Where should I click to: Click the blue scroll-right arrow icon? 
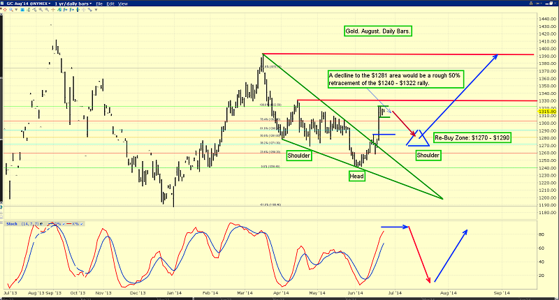pyautogui.click(x=71, y=10)
